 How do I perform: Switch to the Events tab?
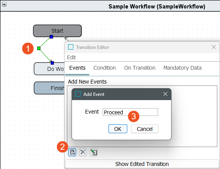coord(77,68)
